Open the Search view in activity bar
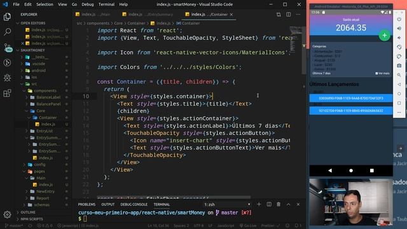This screenshot has width=407, height=229. (7, 32)
